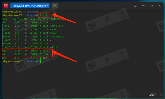165x99 pixels.
Task: Click the green cursor at the prompt
Action: point(40,61)
